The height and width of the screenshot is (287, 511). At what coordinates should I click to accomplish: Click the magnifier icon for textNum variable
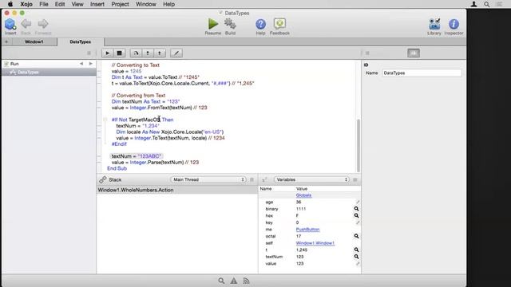click(356, 257)
